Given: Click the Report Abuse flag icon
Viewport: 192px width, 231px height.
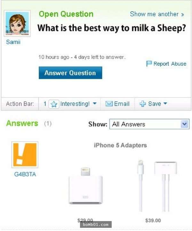Looking at the screenshot, I should (149, 64).
